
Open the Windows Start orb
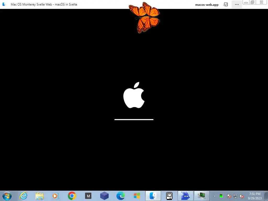click(7, 196)
